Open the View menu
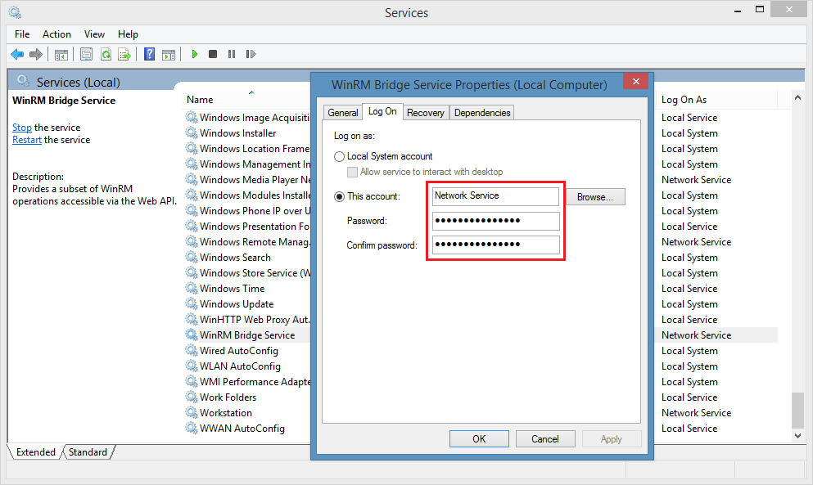 coord(94,34)
